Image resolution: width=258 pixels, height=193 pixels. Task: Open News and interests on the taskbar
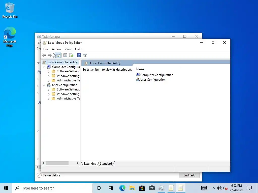pyautogui.click(x=204, y=188)
